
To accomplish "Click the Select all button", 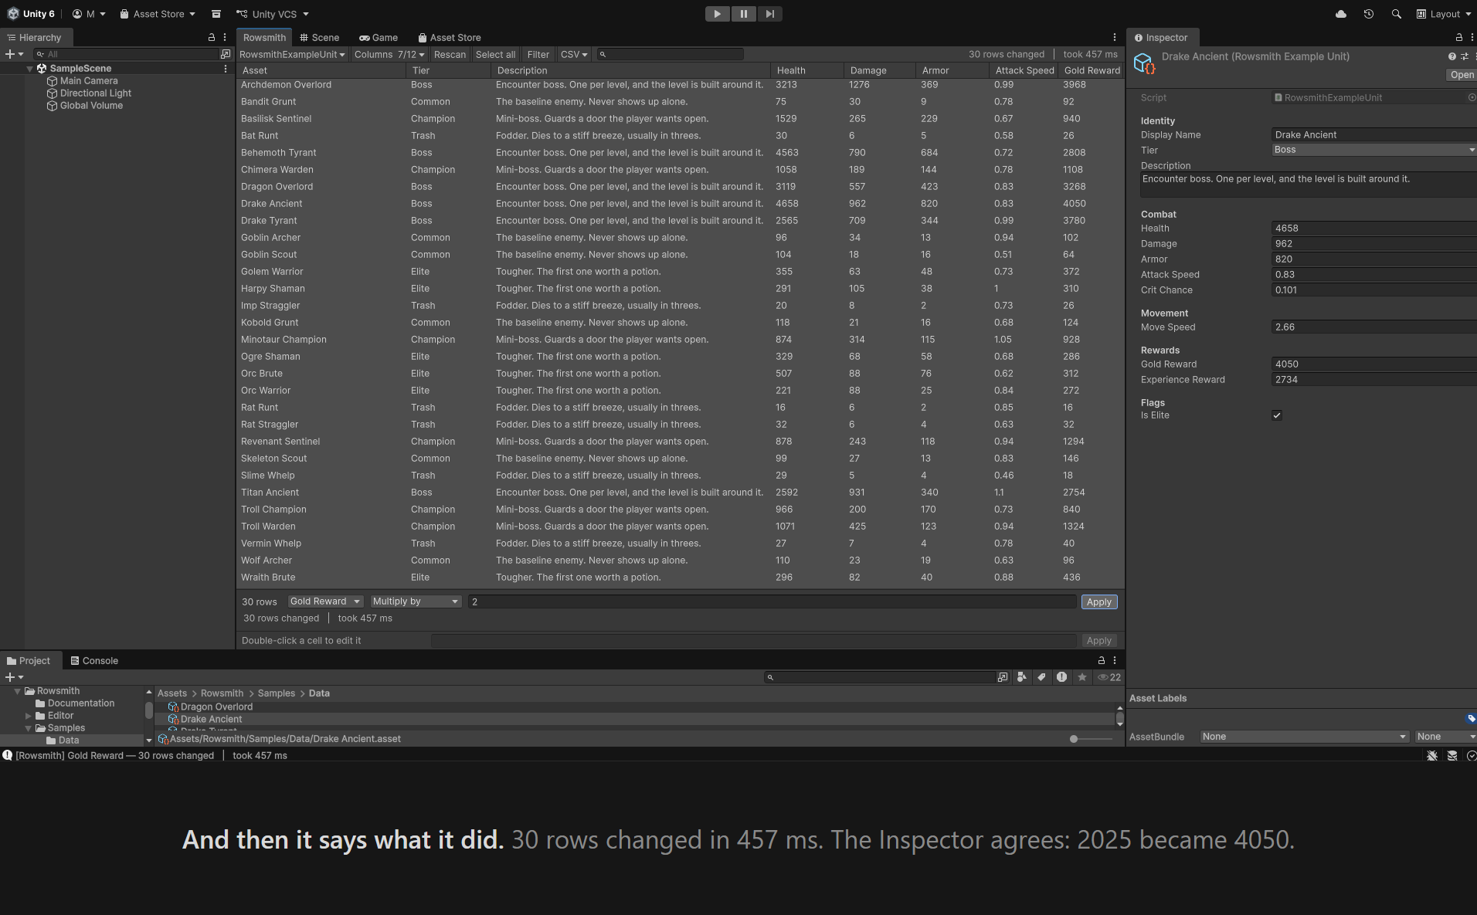I will (495, 54).
